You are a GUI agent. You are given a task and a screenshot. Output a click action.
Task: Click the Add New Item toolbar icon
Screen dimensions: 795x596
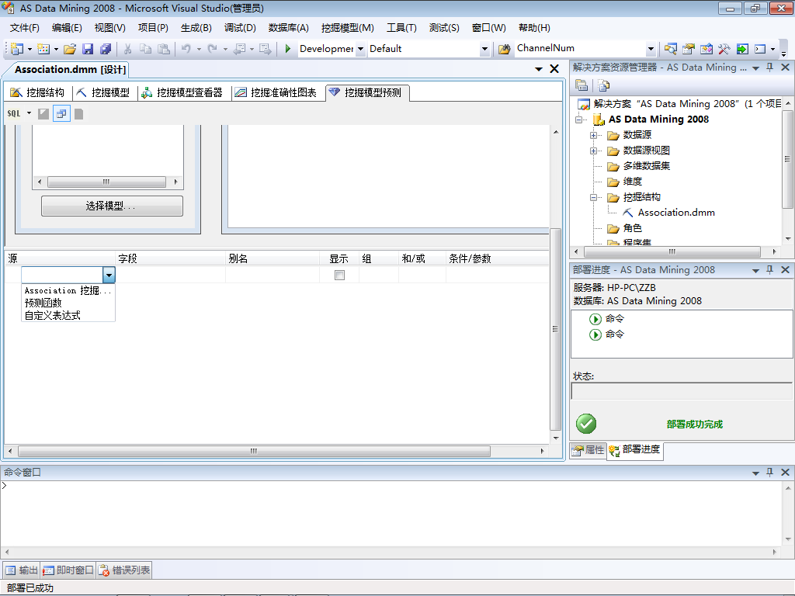[43, 49]
